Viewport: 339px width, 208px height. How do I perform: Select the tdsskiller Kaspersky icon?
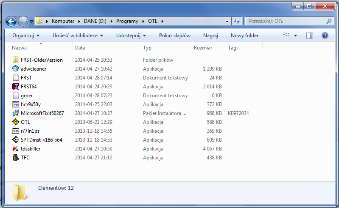pos(16,148)
